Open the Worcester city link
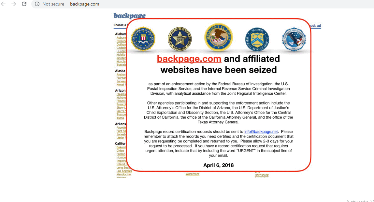374x202 pixels. (x=193, y=174)
